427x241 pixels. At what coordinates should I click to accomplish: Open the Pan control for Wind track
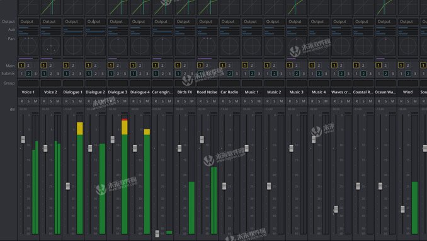point(408,46)
